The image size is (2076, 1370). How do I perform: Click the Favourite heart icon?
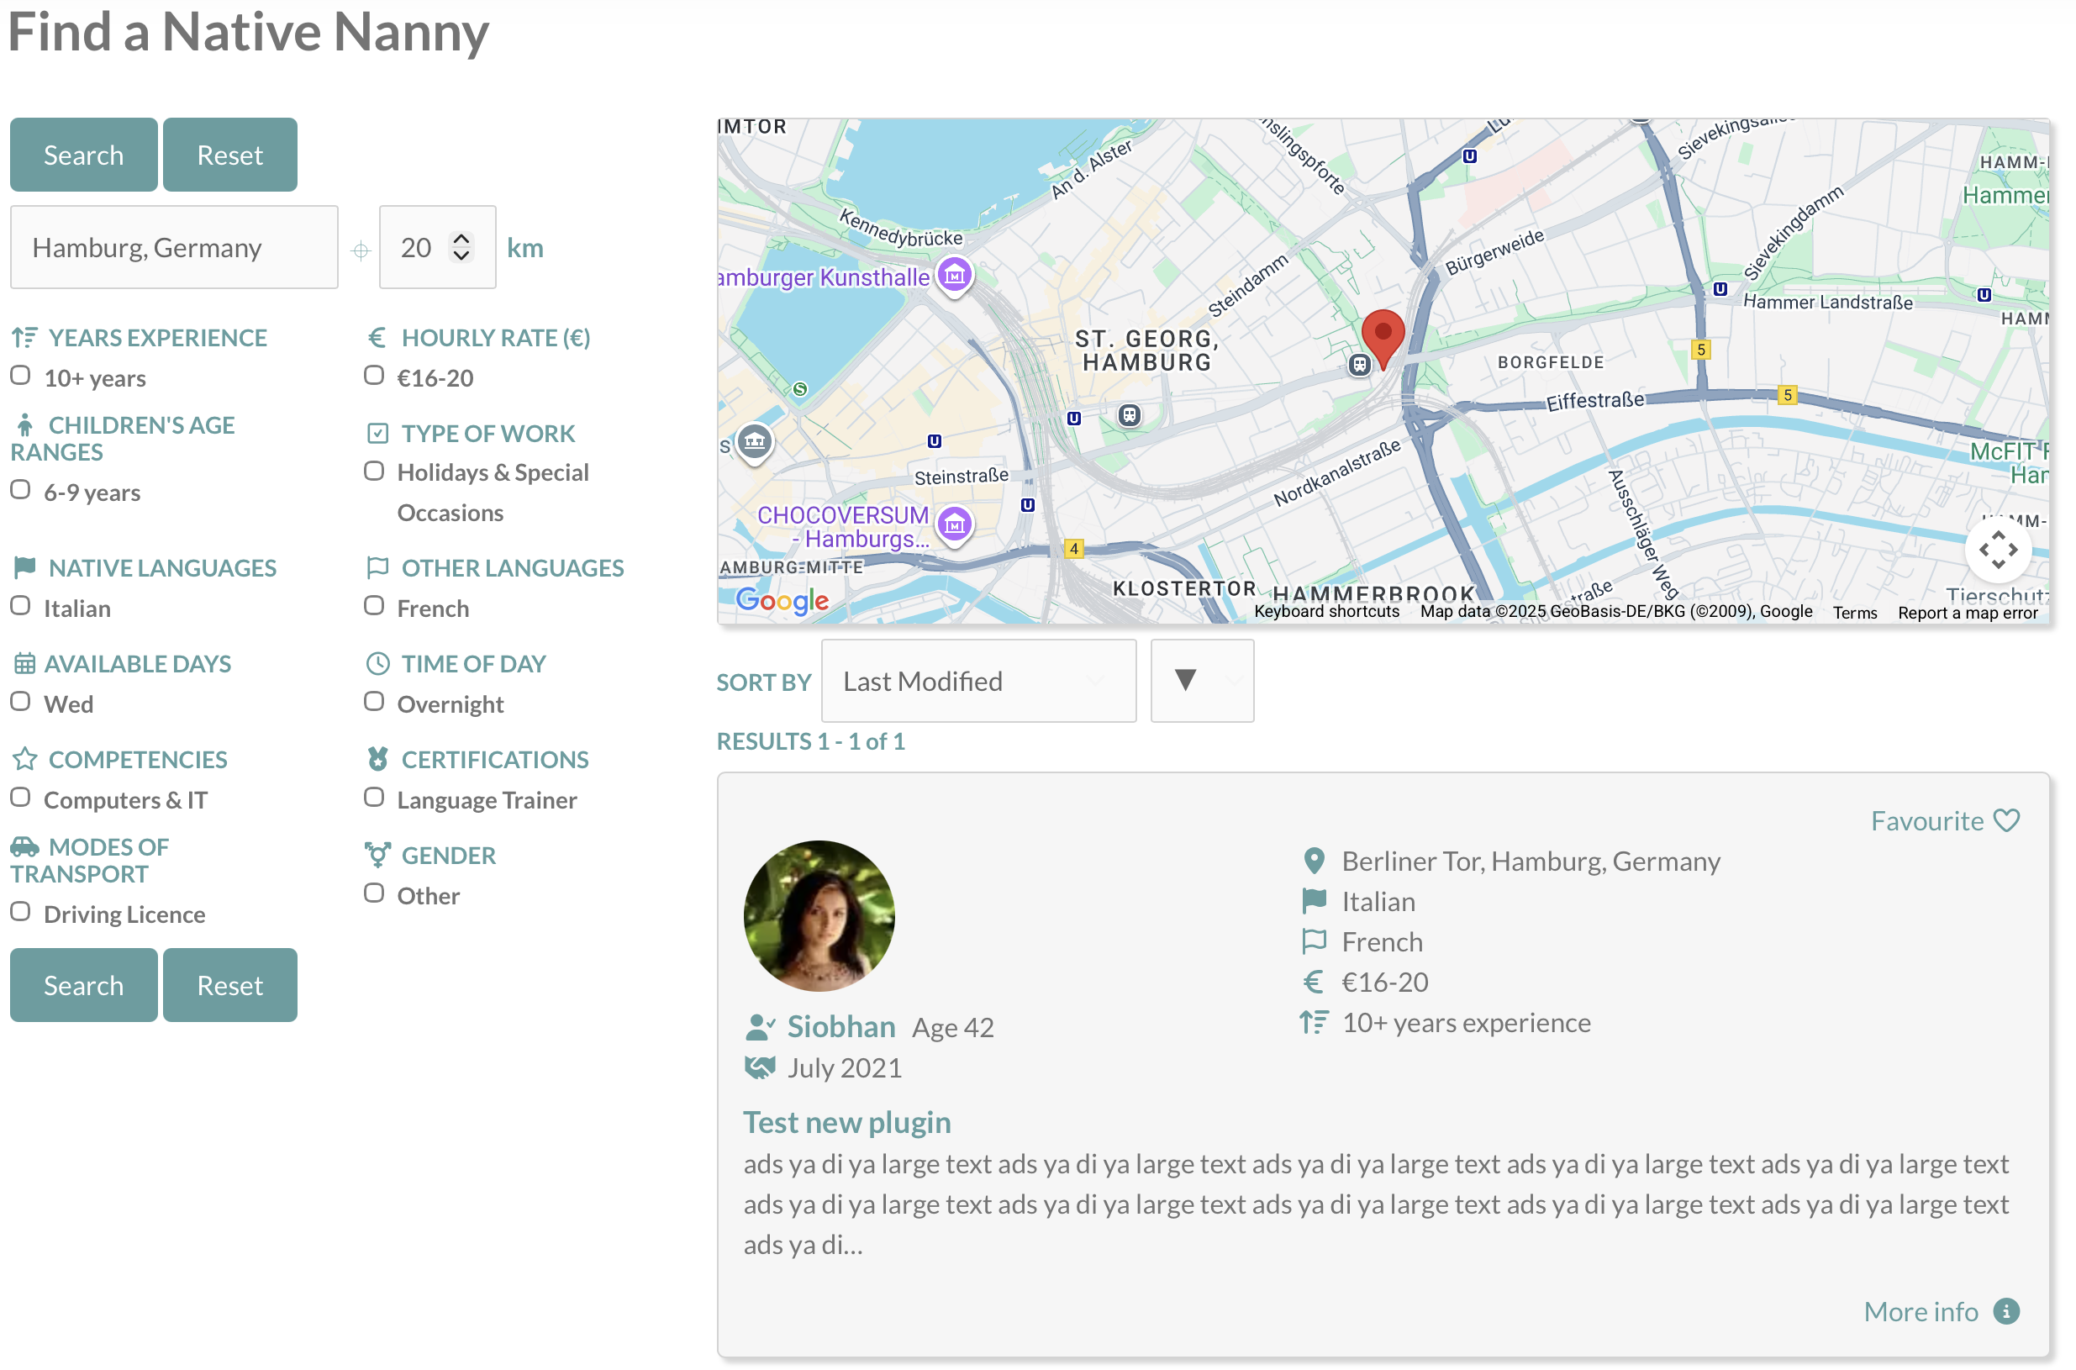click(2006, 820)
